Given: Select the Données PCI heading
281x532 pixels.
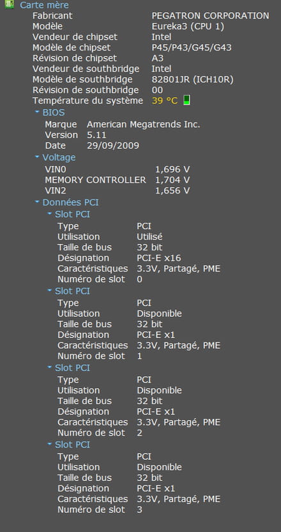Looking at the screenshot, I should click(71, 202).
